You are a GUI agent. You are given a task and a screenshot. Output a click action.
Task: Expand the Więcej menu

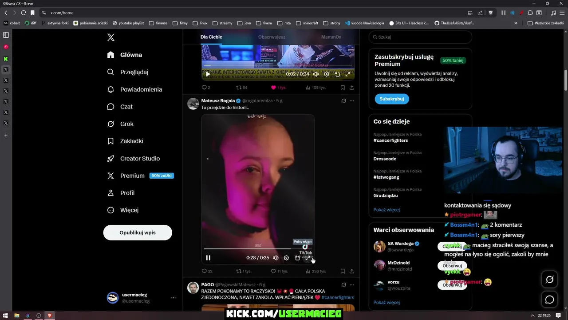tap(123, 210)
